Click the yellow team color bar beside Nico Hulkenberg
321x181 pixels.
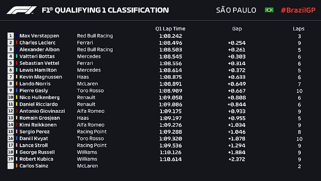click(17, 97)
